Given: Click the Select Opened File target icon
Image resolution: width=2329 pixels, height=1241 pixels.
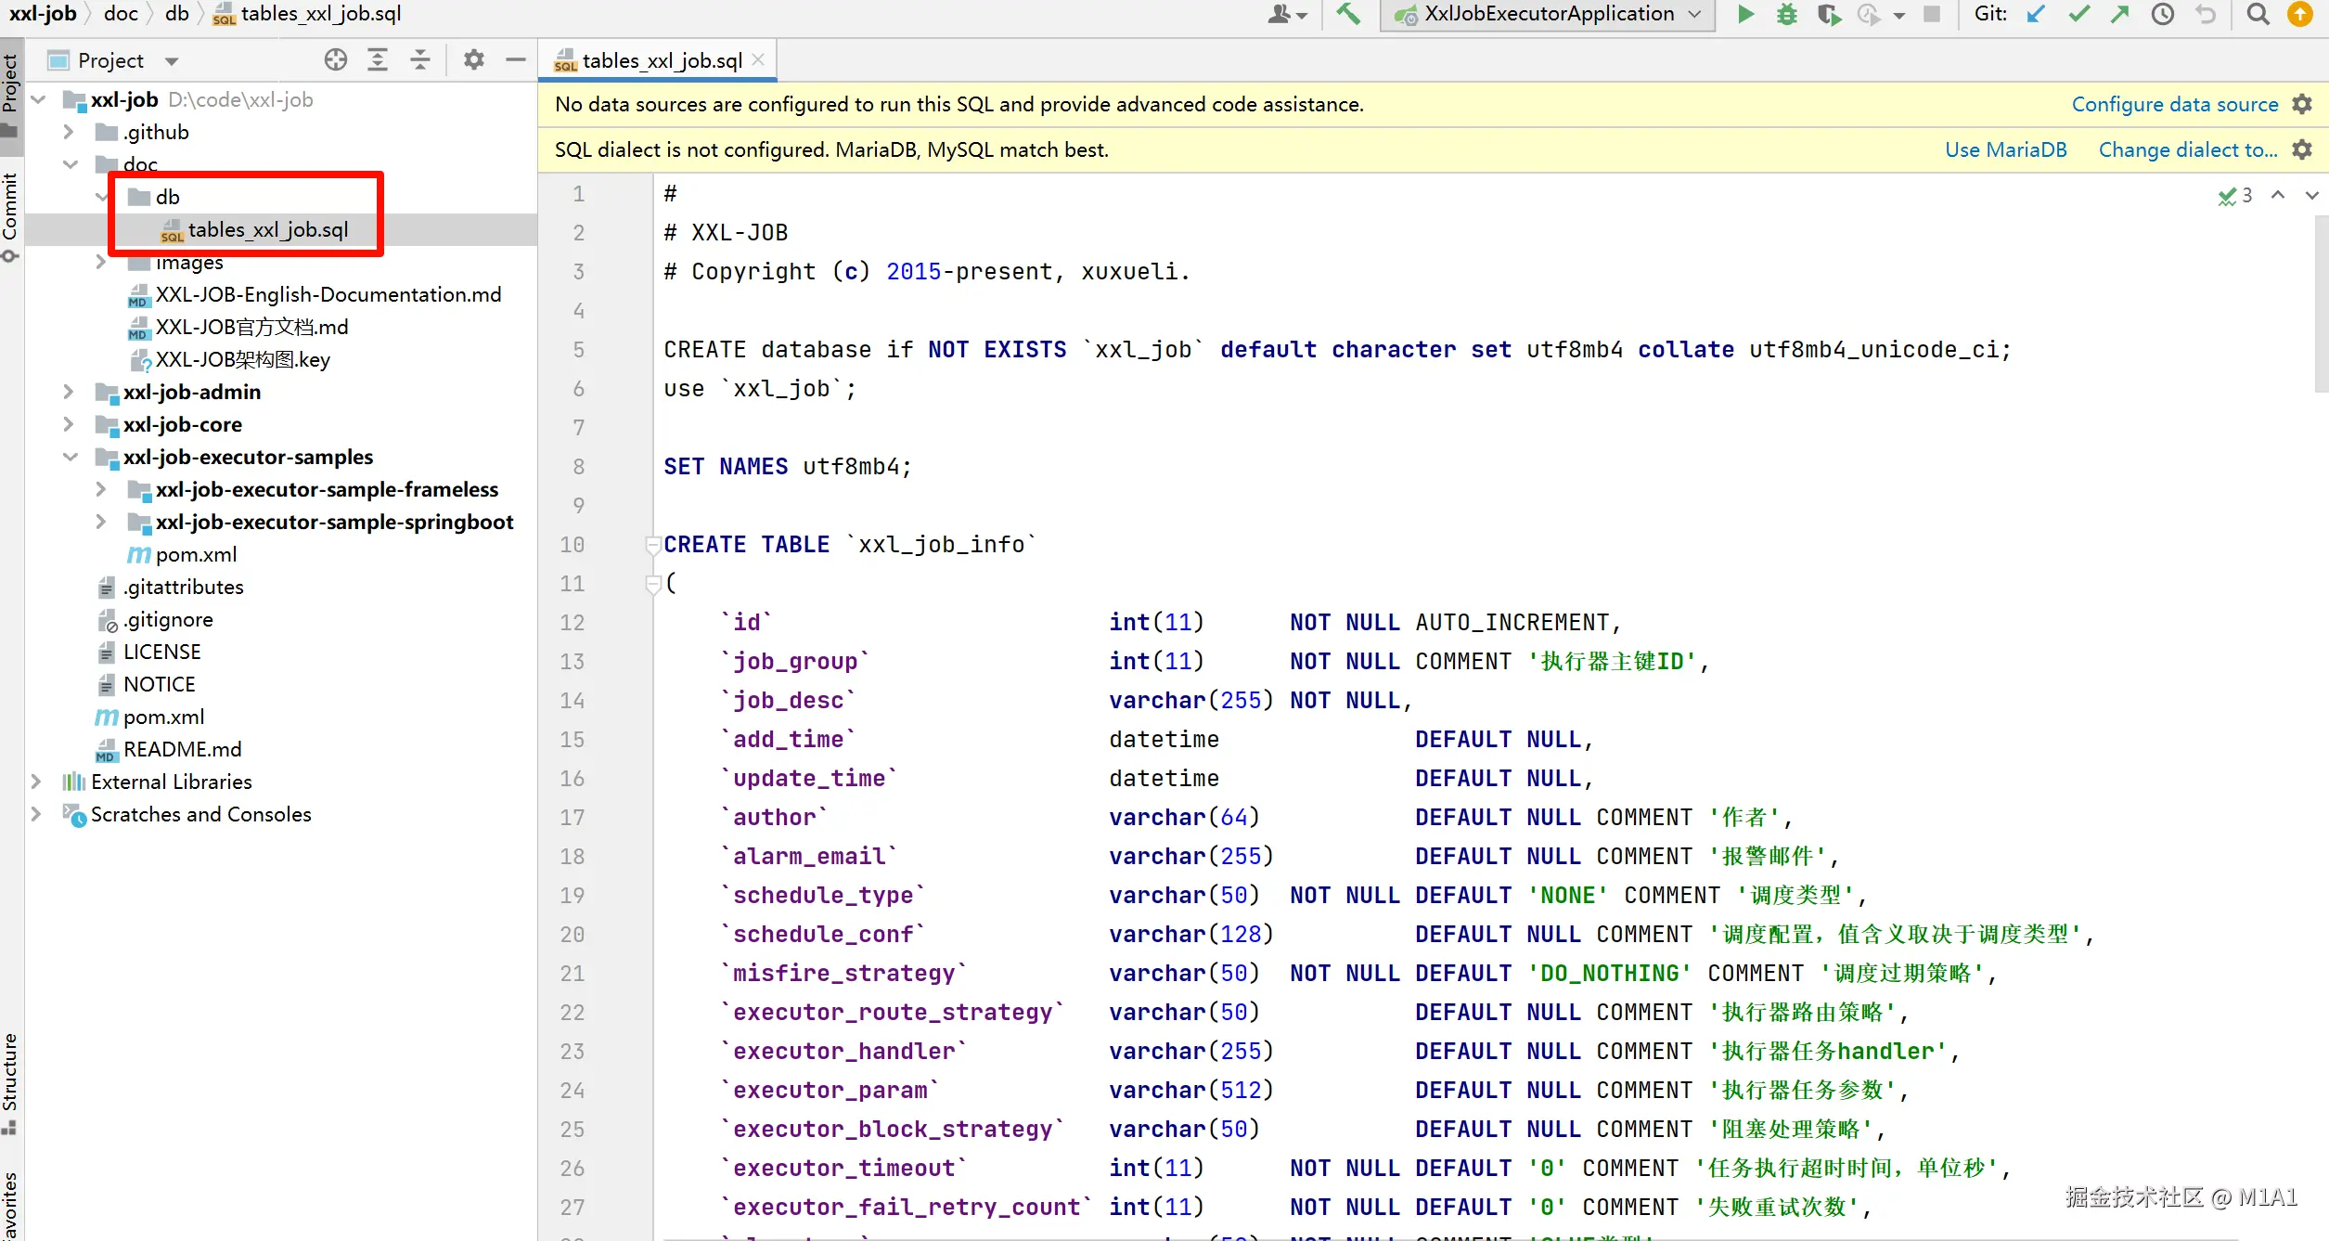Looking at the screenshot, I should pyautogui.click(x=335, y=60).
